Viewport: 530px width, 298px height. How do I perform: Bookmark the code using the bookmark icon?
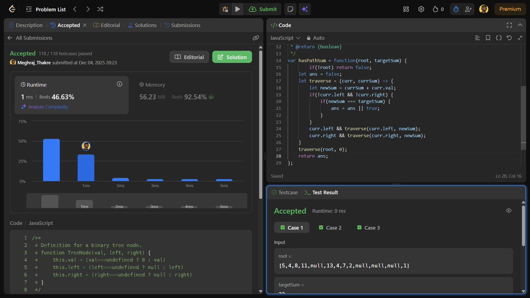488,38
